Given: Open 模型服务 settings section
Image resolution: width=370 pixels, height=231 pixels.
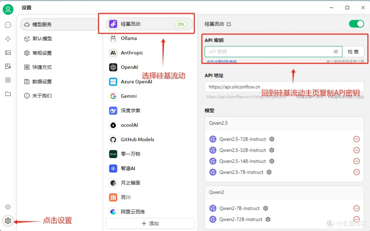Looking at the screenshot, I should (59, 25).
